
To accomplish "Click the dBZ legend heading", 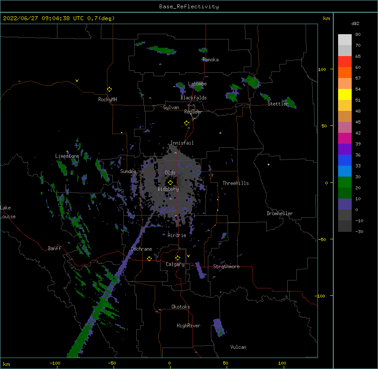I will pos(355,24).
